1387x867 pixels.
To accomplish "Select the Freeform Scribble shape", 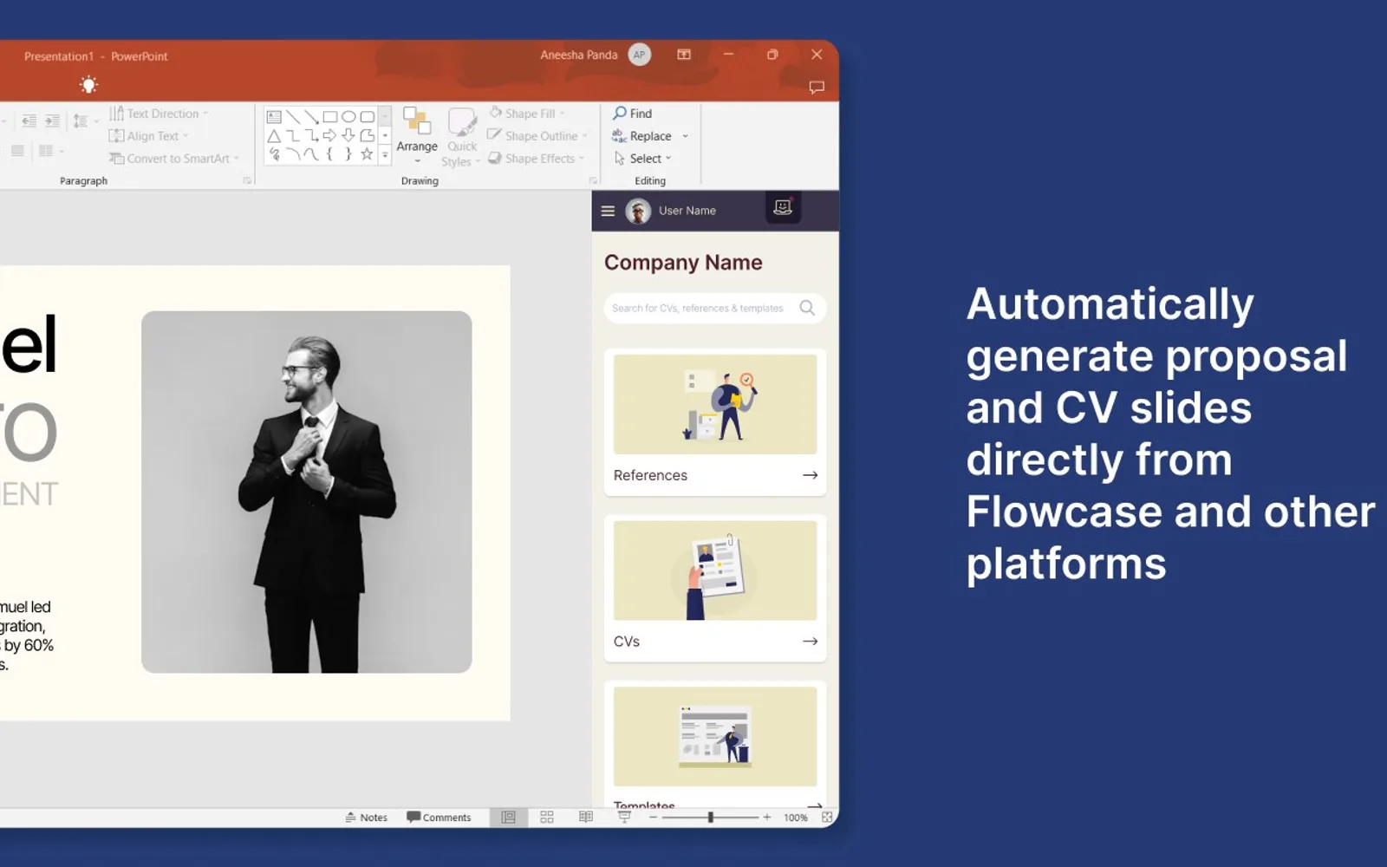I will [274, 154].
